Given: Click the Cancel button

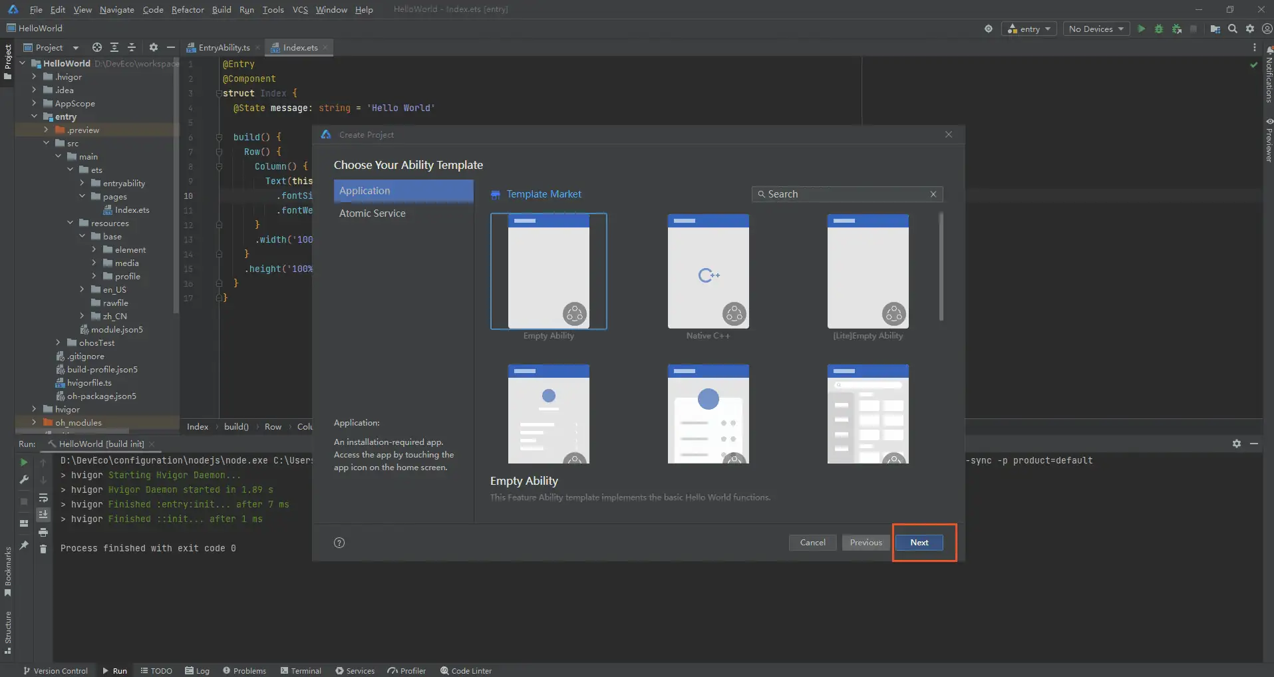Looking at the screenshot, I should (812, 543).
